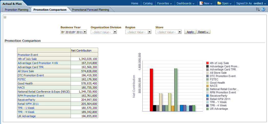This screenshot has width=268, height=124.
Task: Open the page options list icon
Action: pyautogui.click(x=258, y=9)
